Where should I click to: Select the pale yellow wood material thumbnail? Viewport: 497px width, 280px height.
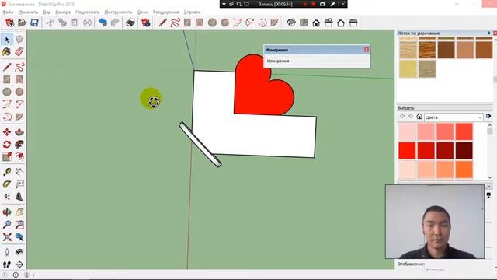[x=408, y=68]
